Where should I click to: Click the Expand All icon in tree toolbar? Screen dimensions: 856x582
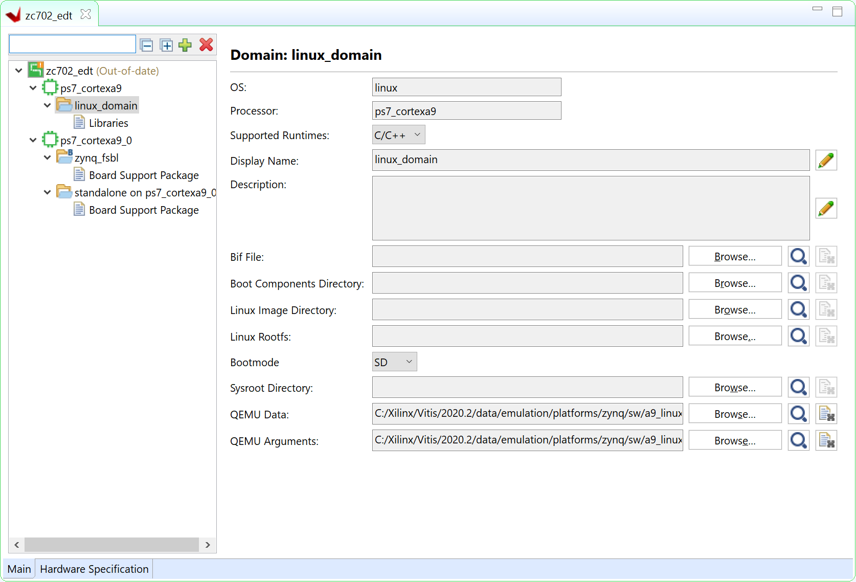[166, 46]
